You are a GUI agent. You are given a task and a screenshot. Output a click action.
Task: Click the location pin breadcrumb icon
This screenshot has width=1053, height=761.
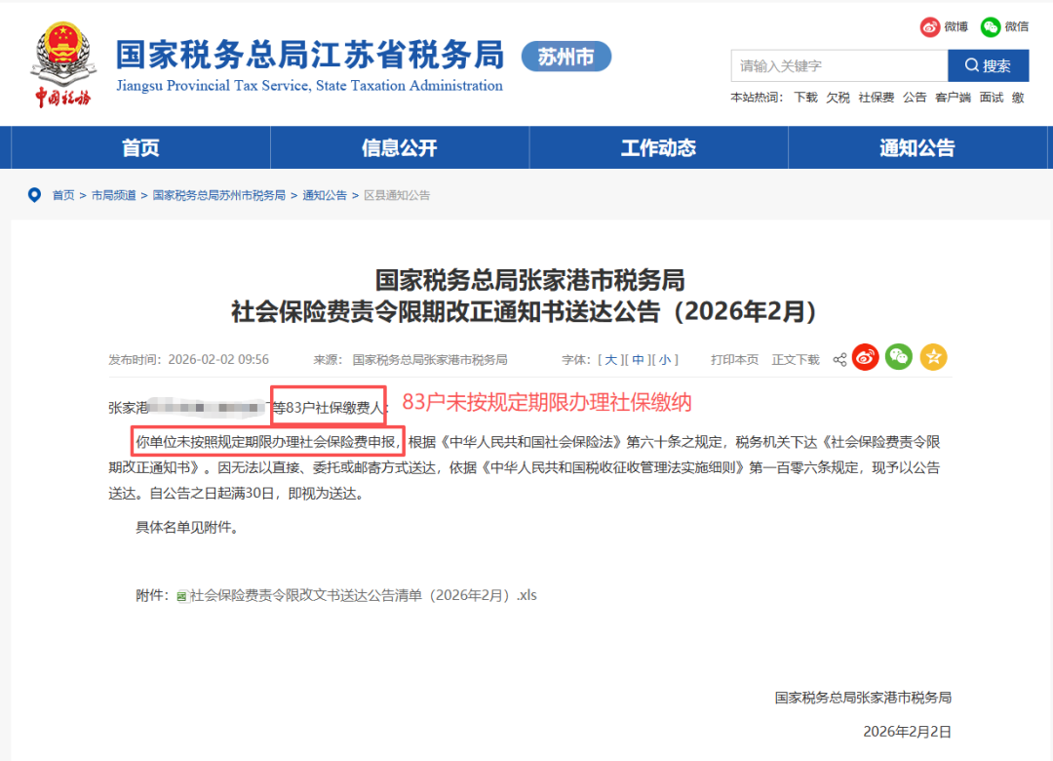pyautogui.click(x=34, y=195)
